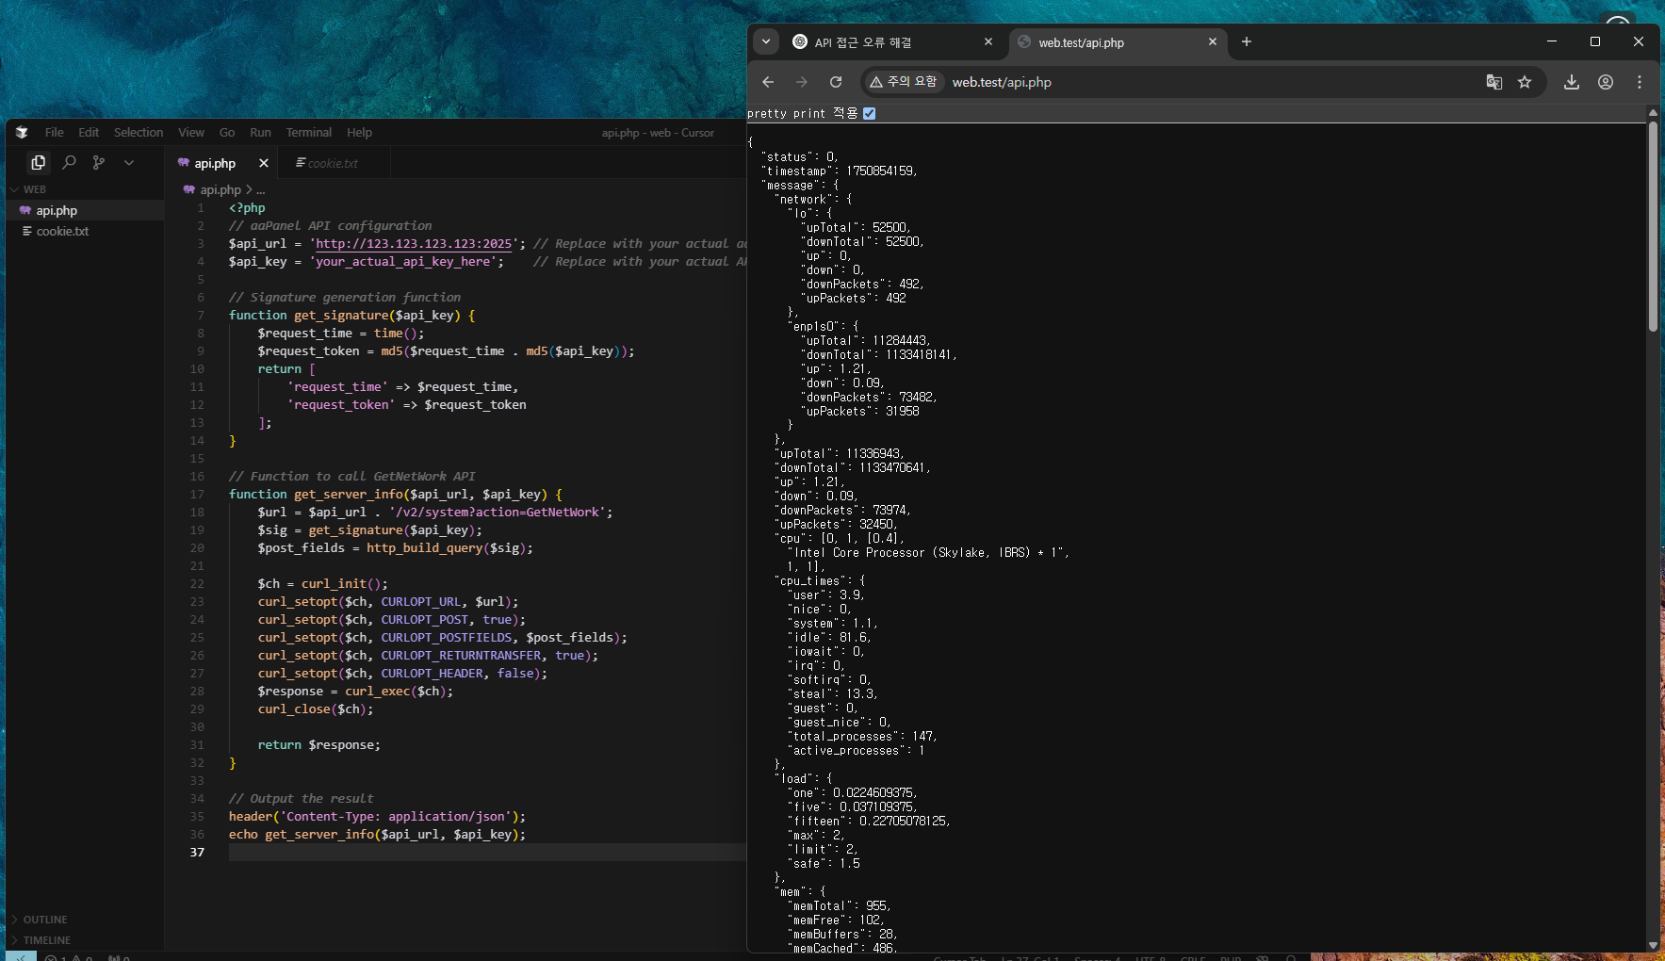This screenshot has width=1665, height=961.
Task: Open the Terminal menu
Action: tap(309, 133)
